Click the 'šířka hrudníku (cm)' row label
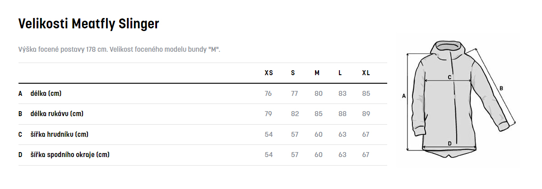Screen dimensions: 542x189 (x=59, y=135)
